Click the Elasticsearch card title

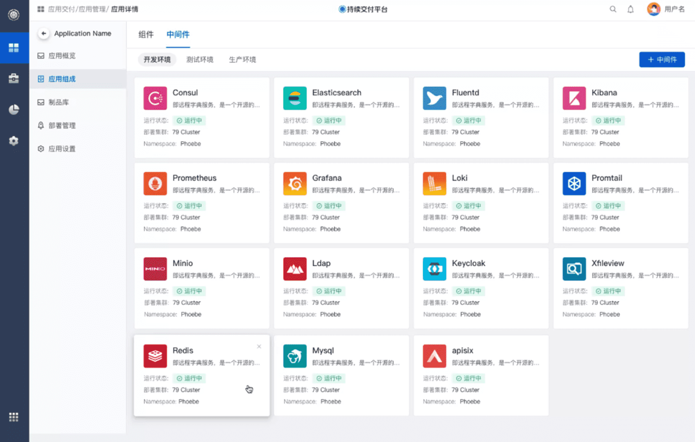pyautogui.click(x=336, y=92)
